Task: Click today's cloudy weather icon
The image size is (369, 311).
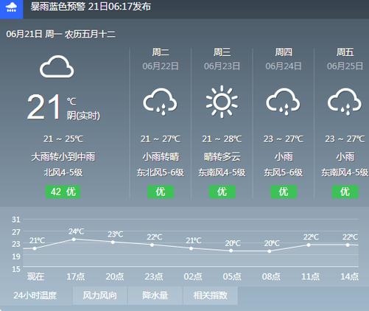Action: [x=57, y=67]
